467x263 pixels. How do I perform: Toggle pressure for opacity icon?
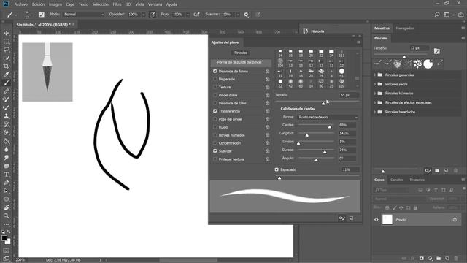click(153, 15)
